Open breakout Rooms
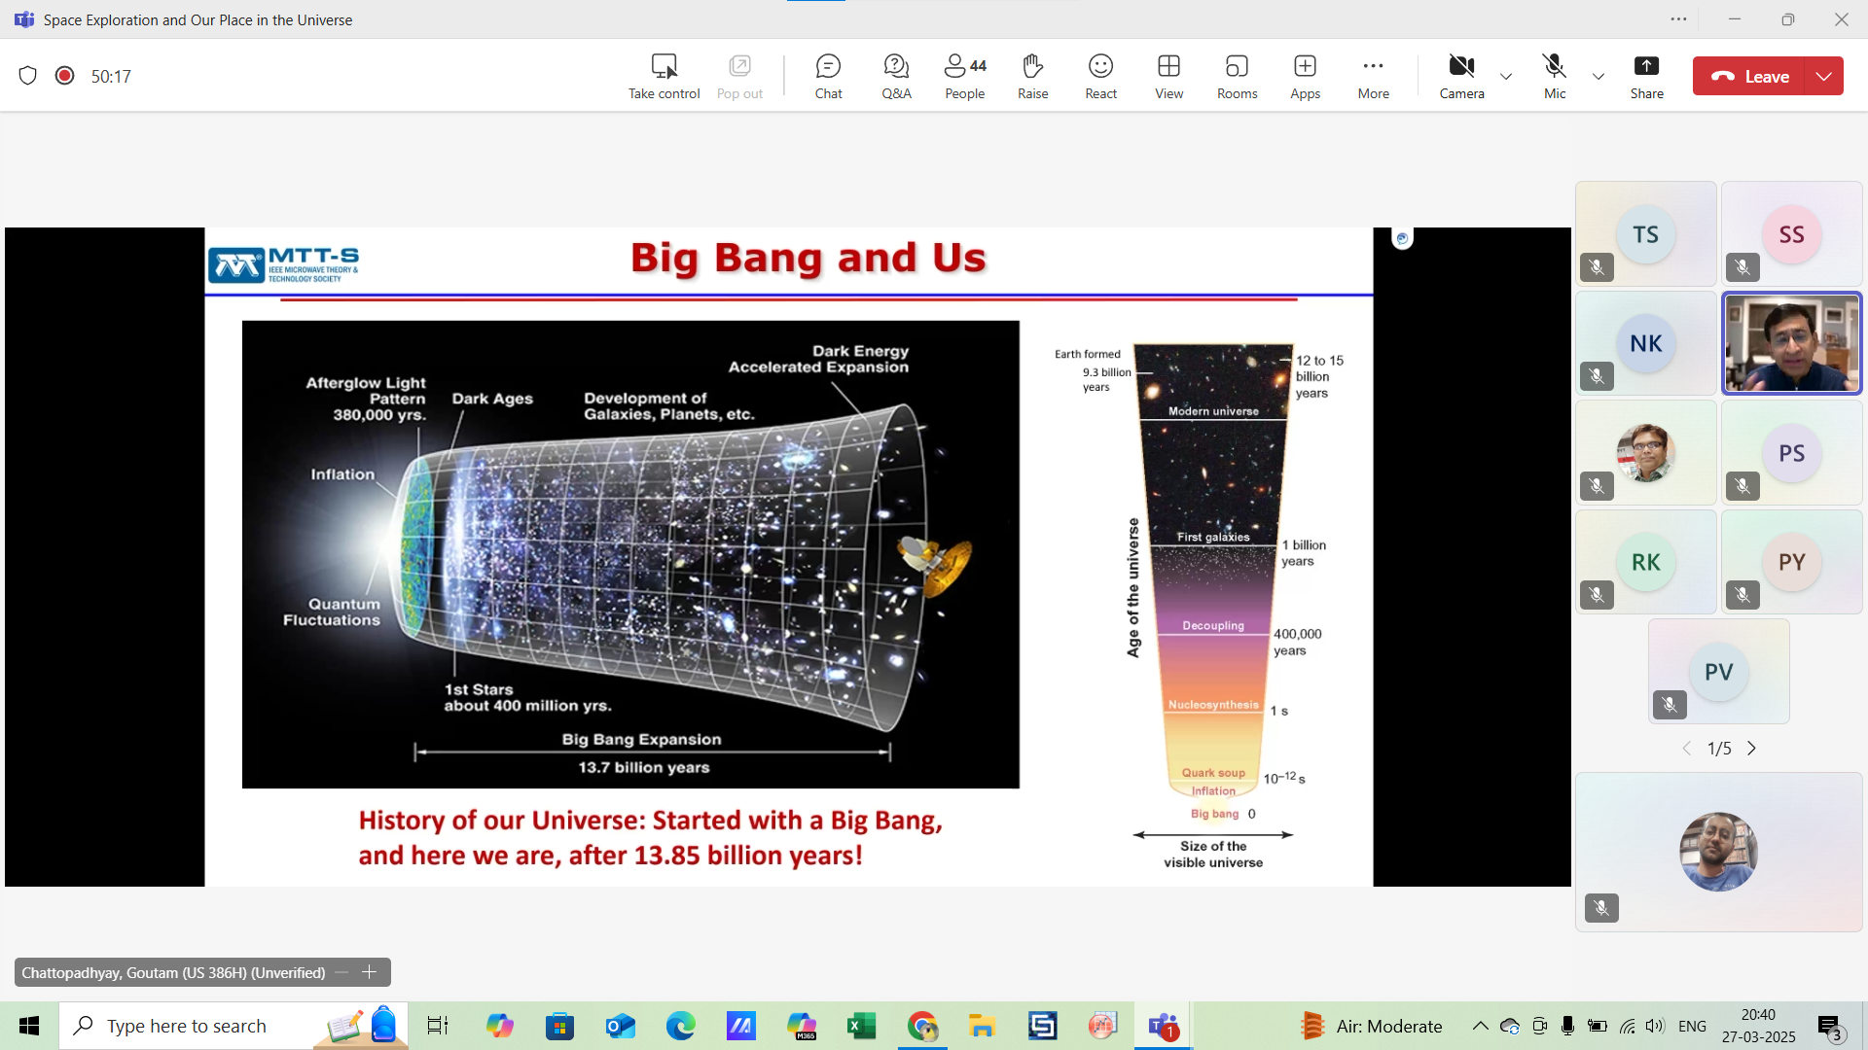The width and height of the screenshot is (1868, 1050). [x=1237, y=76]
